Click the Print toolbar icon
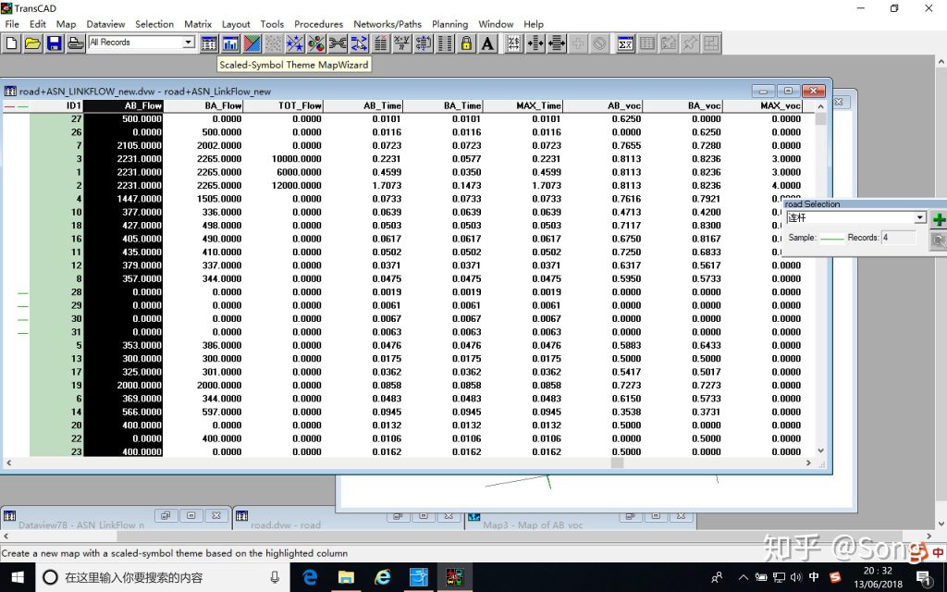This screenshot has height=592, width=947. [76, 43]
